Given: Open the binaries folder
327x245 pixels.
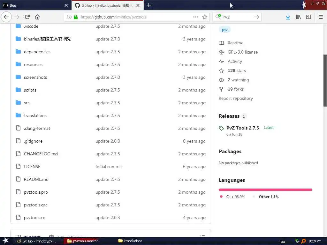Looking at the screenshot, I should [48, 39].
